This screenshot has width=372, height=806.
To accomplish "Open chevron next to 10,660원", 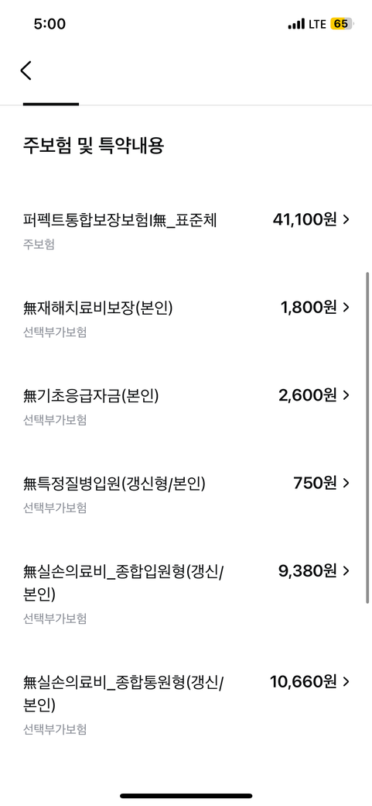I will [x=346, y=681].
